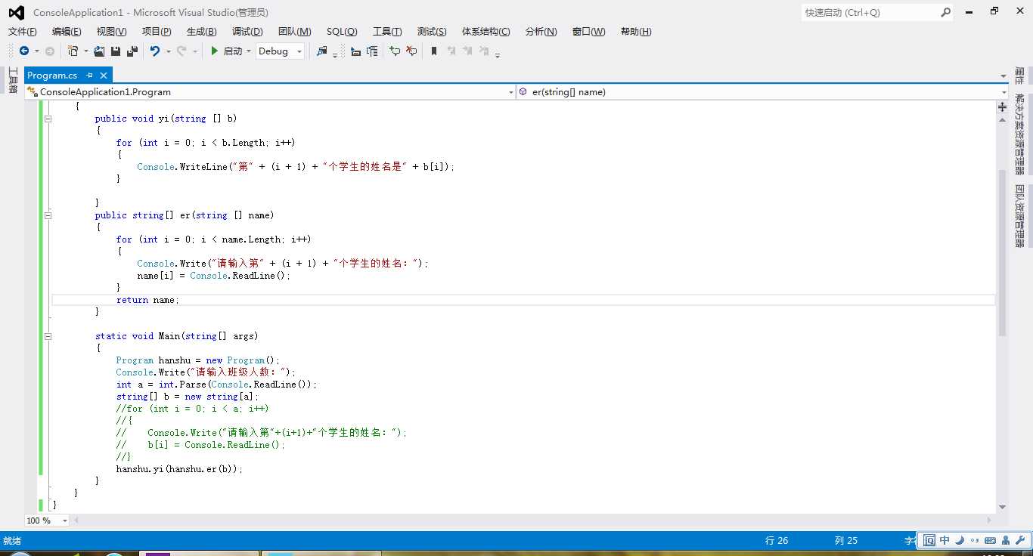Open the 窗口(W) menu

click(589, 31)
